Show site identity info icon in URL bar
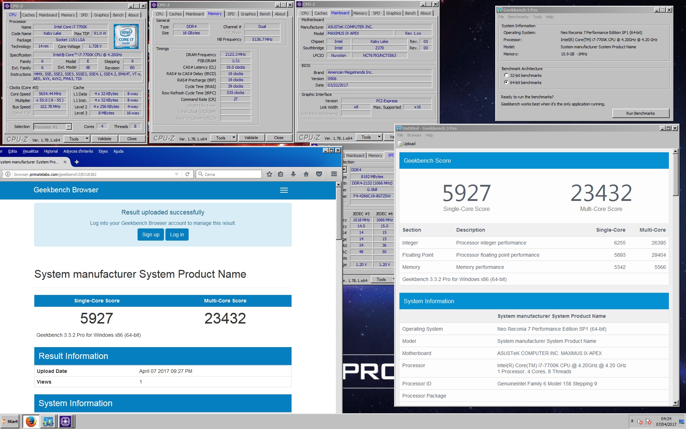This screenshot has height=429, width=686. click(x=8, y=174)
